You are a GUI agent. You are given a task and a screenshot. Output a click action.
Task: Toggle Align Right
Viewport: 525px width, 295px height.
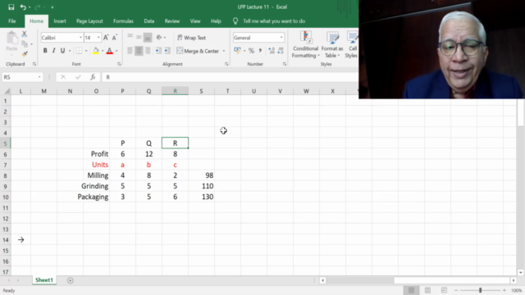coord(148,51)
